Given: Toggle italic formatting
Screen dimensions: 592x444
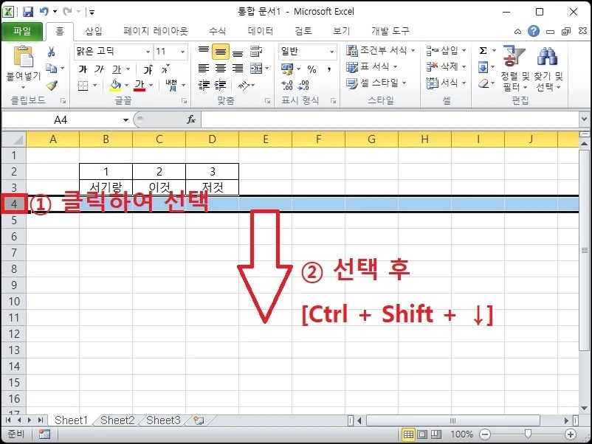Looking at the screenshot, I should (100, 68).
